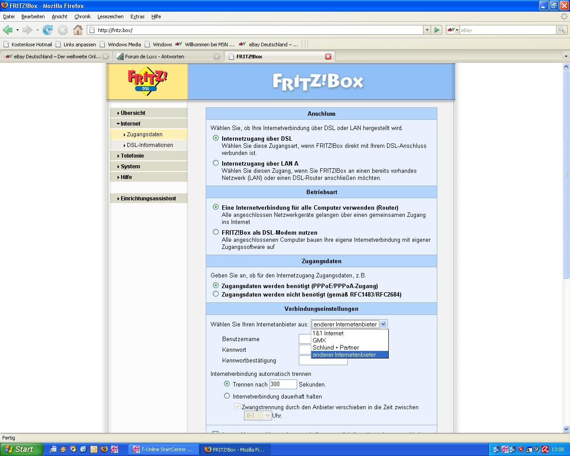Select Internetverbindung dauerhaft halten radio
This screenshot has width=570, height=456.
pos(227,396)
